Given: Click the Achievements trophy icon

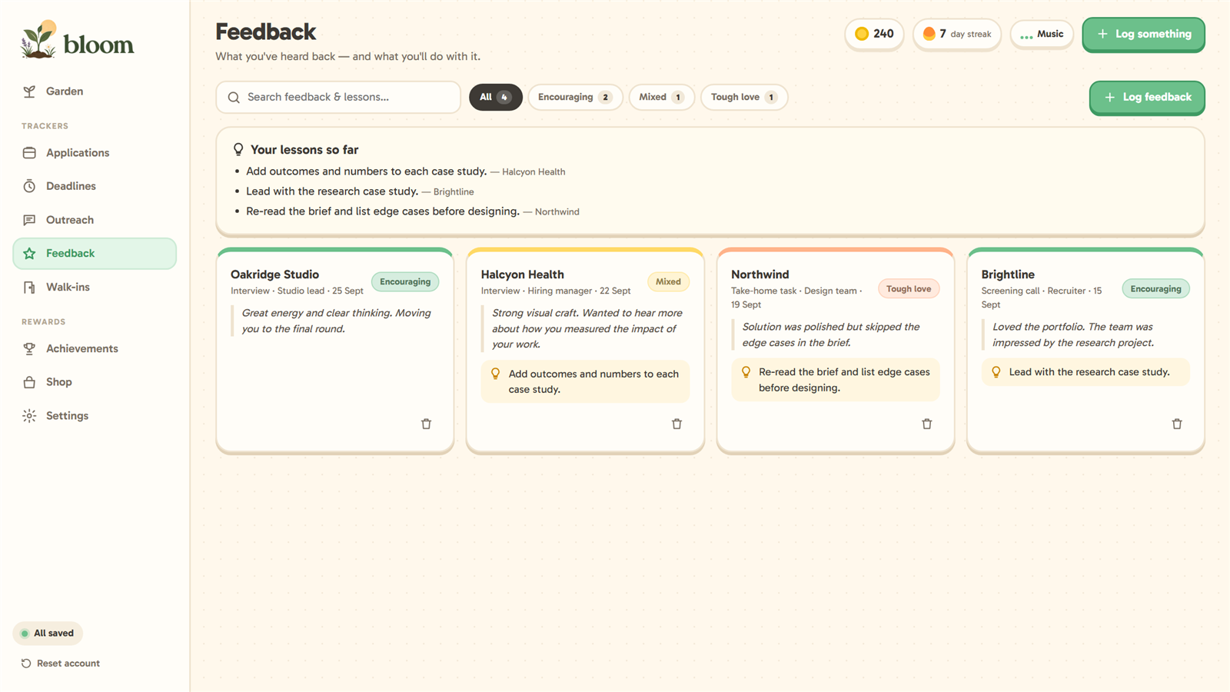Looking at the screenshot, I should (29, 348).
